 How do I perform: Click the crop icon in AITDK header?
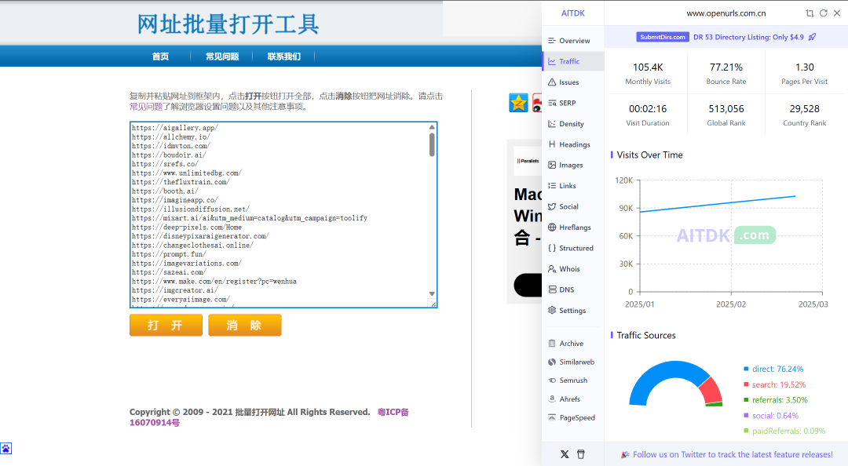pos(810,13)
